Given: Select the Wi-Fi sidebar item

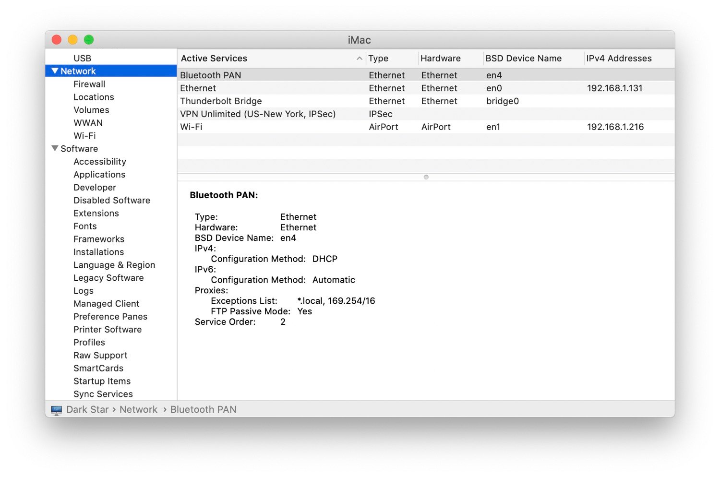Looking at the screenshot, I should click(84, 135).
